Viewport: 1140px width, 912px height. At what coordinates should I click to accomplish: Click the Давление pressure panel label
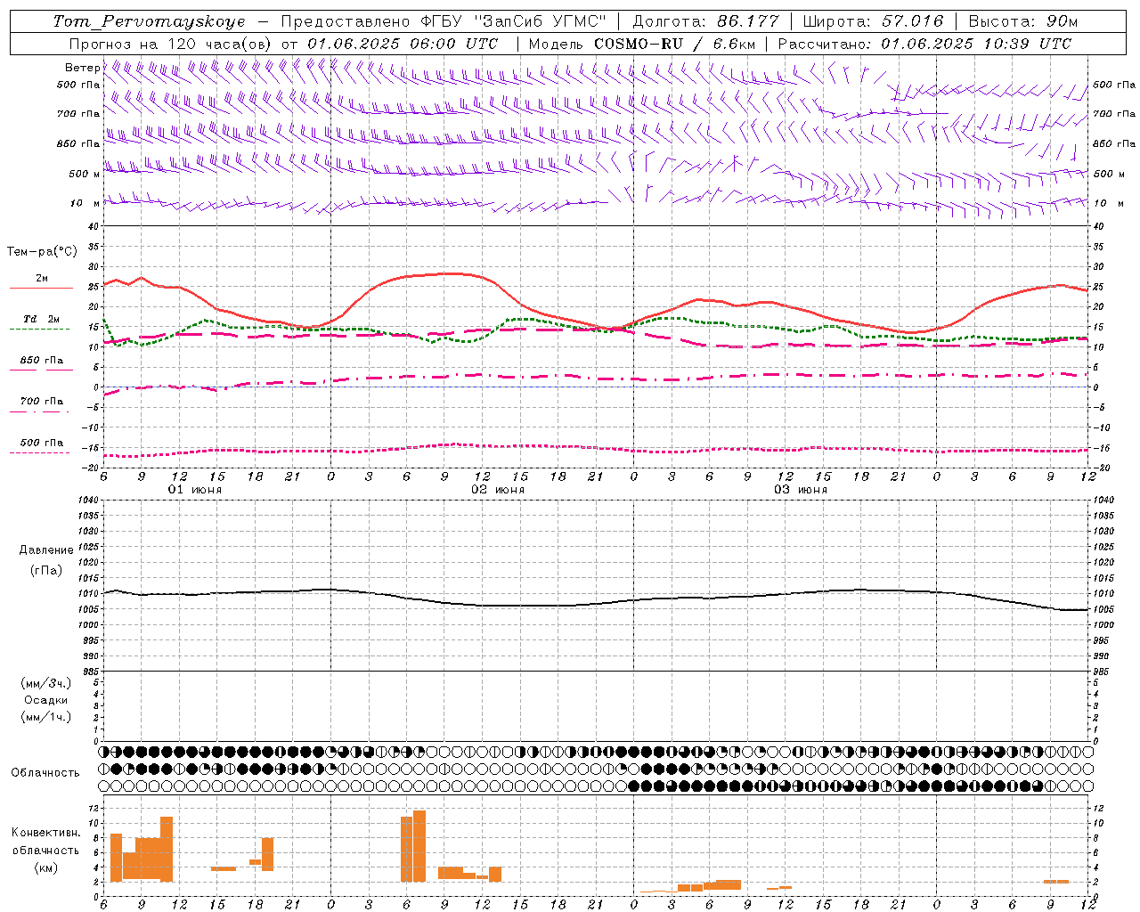(x=46, y=550)
